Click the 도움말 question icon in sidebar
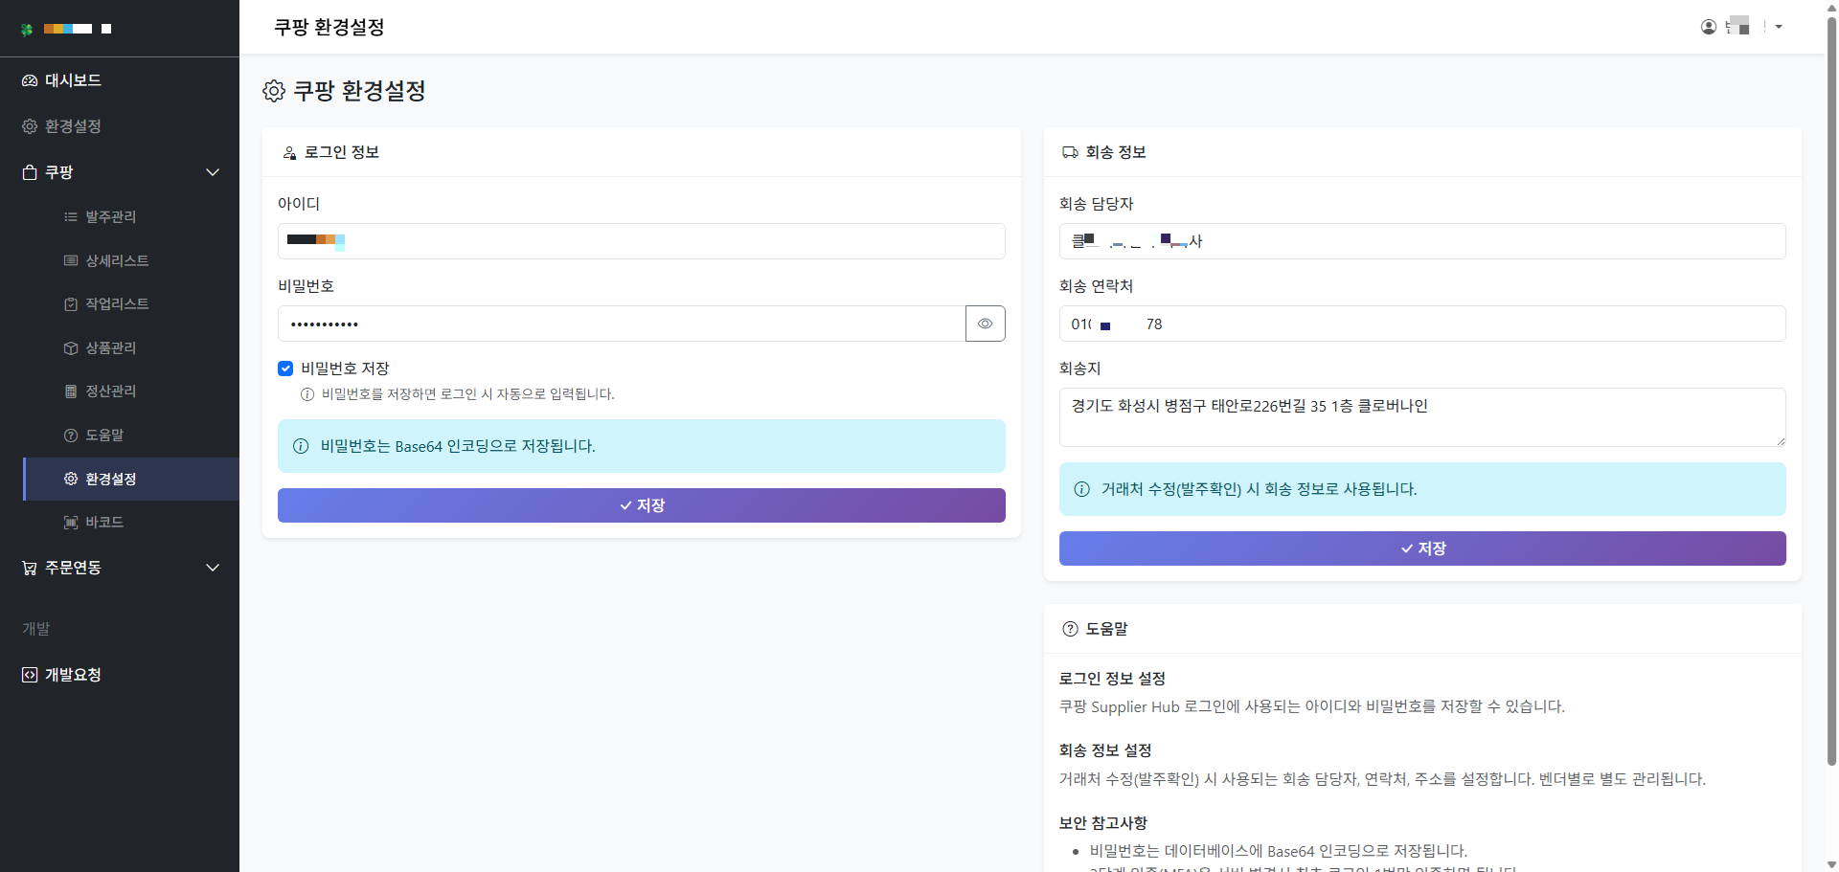Viewport: 1839px width, 872px height. click(71, 435)
